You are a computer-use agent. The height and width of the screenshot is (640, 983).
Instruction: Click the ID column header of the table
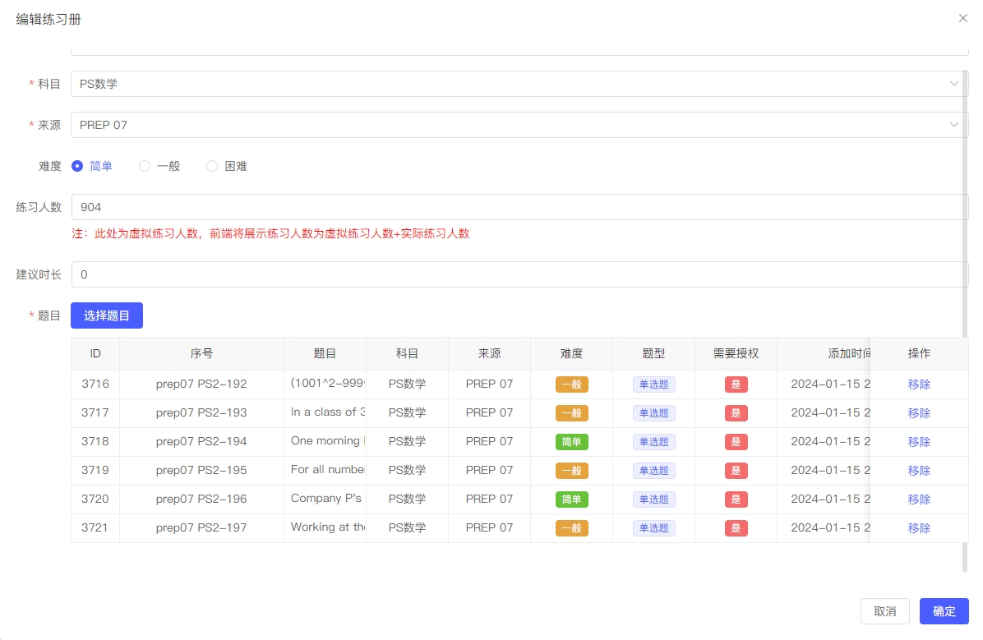coord(95,353)
